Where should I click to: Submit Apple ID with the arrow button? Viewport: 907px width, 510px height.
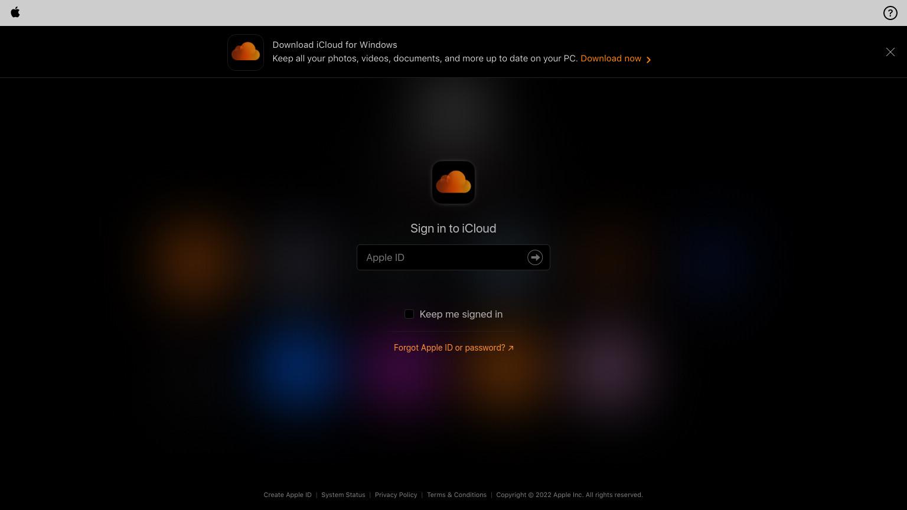[x=535, y=257]
